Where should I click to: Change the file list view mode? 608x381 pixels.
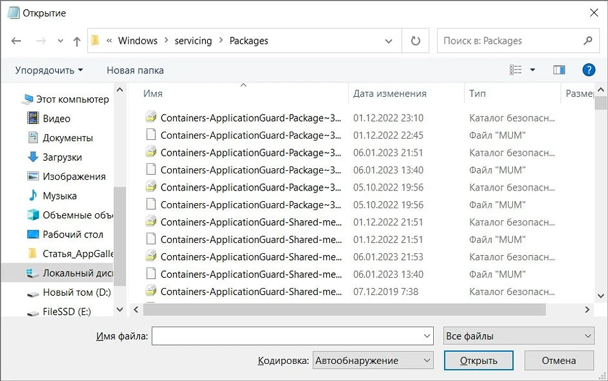coord(516,70)
